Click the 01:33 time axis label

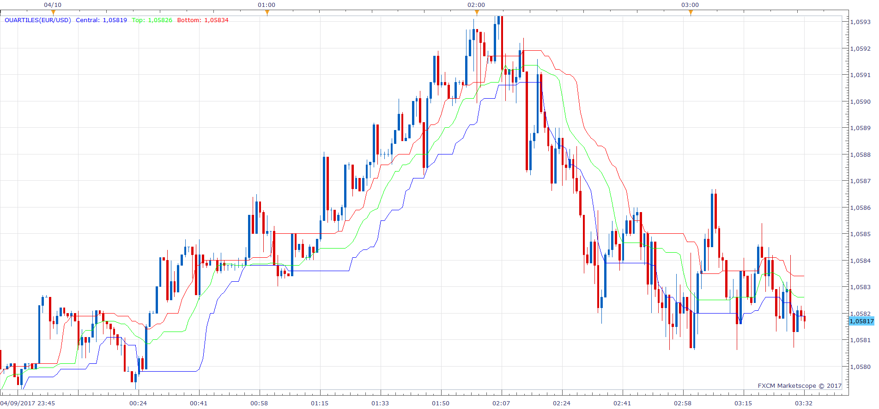380,403
